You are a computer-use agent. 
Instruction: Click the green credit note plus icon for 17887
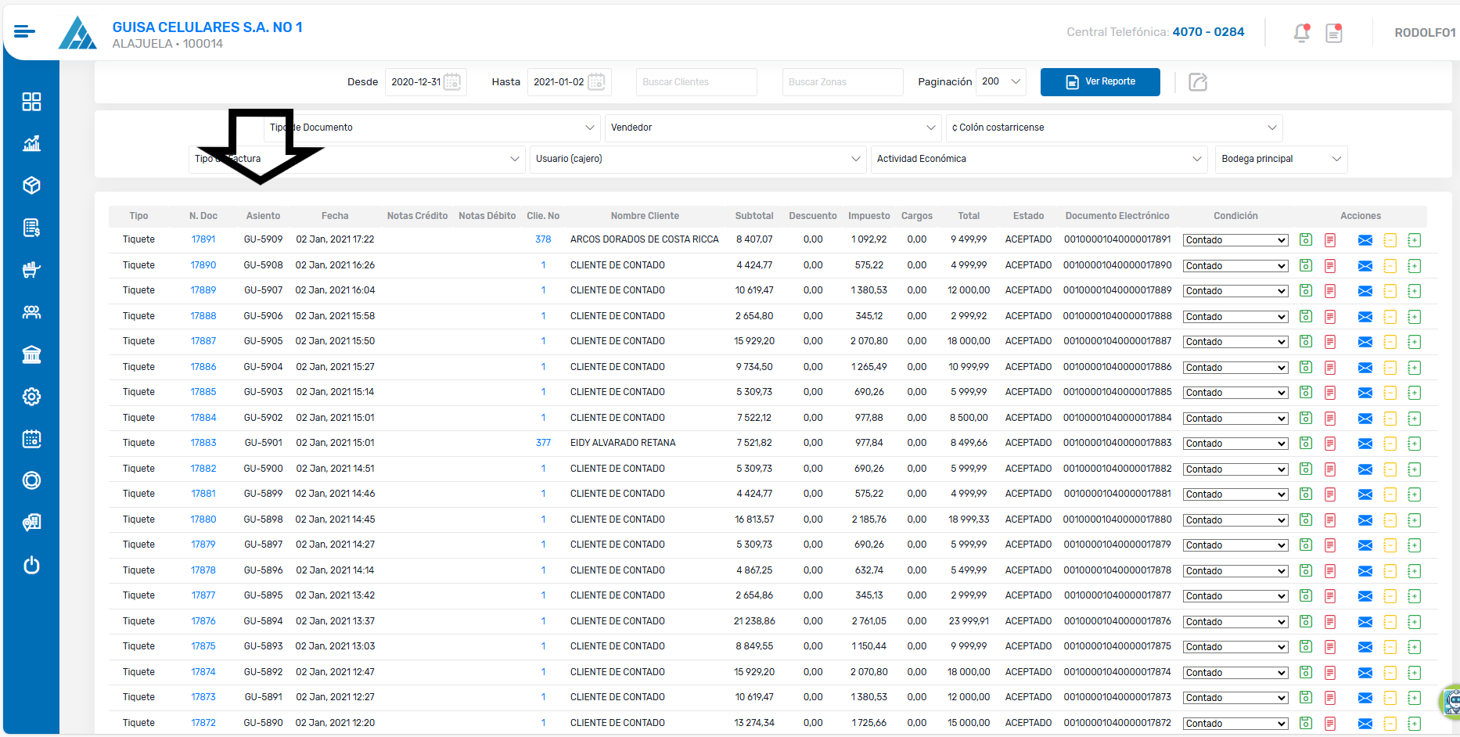click(1414, 342)
